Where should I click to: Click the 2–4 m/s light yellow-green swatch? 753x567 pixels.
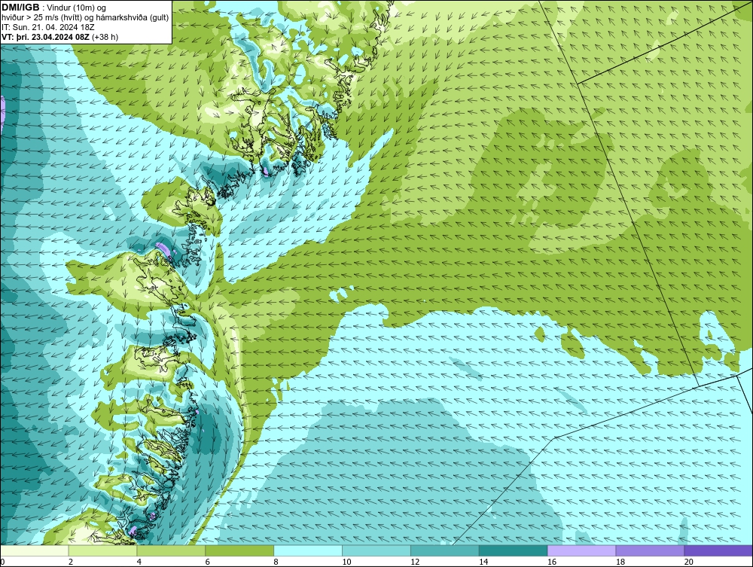coord(102,550)
